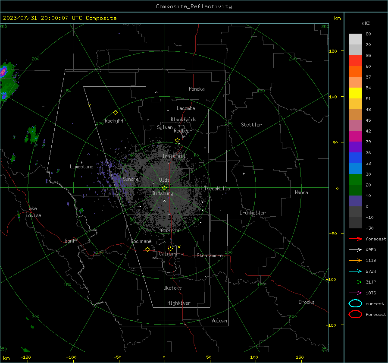Select the Banff map label
The width and height of the screenshot is (388, 363).
[x=71, y=240]
